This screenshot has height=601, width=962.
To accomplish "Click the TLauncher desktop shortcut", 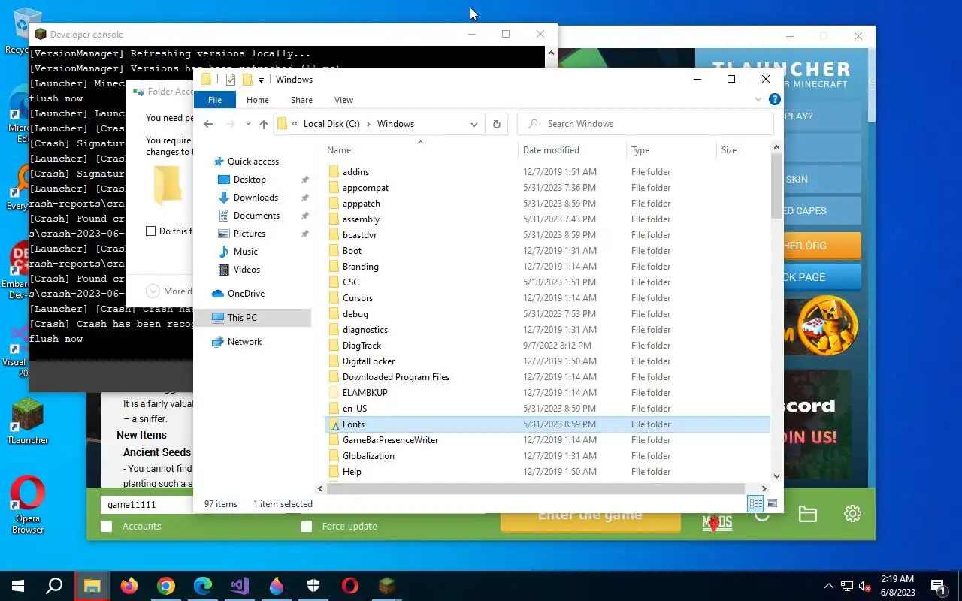I will click(27, 421).
